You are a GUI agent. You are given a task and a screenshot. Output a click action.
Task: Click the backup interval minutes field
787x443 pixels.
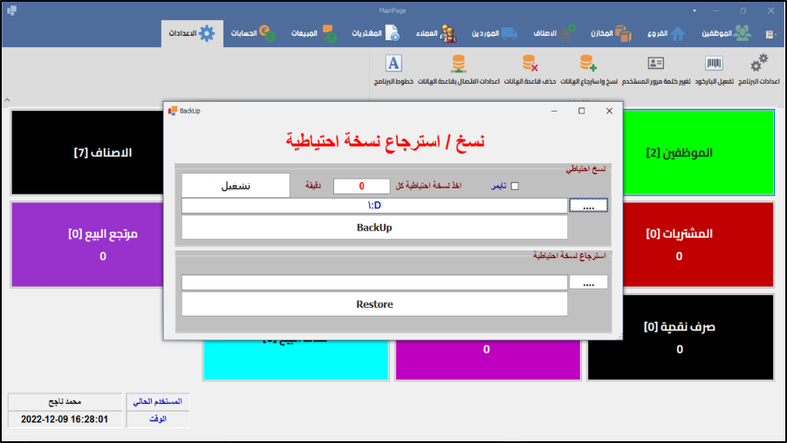click(361, 186)
